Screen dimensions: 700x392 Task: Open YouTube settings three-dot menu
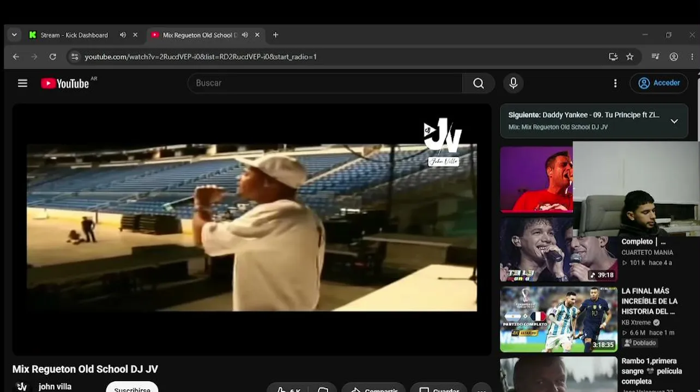click(x=615, y=83)
